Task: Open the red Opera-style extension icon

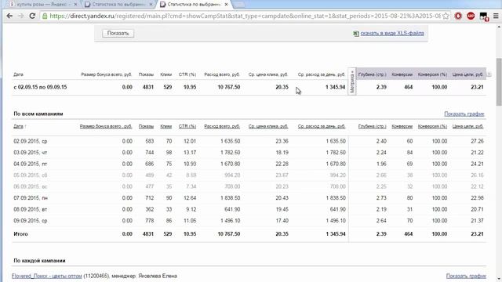Action: 458,16
